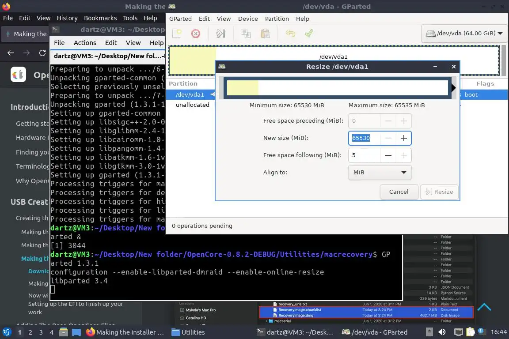The width and height of the screenshot is (509, 339).
Task: Click GParted resize/move toolbar icon
Action: point(221,34)
